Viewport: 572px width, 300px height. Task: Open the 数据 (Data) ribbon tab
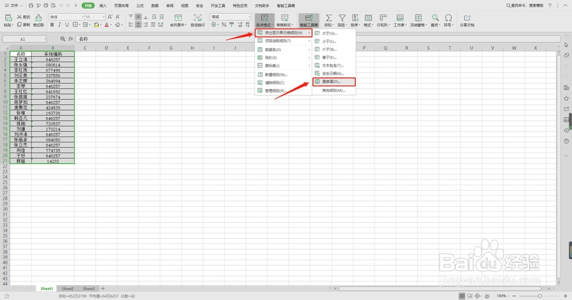pyautogui.click(x=154, y=6)
